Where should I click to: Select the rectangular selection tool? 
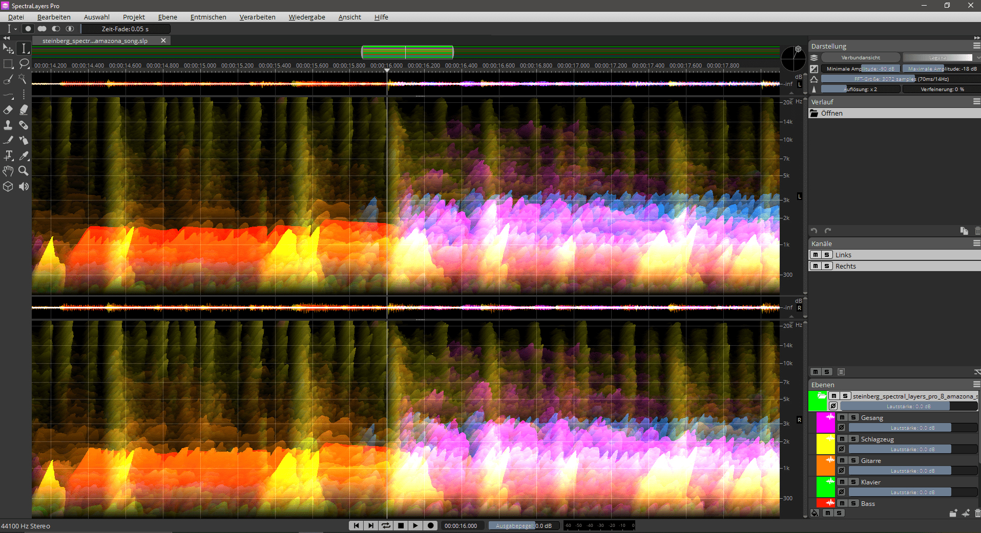8,64
